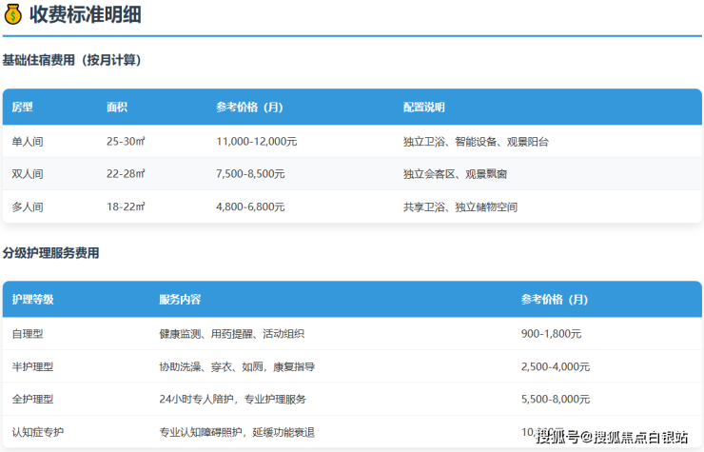Select the 单人间 row label
Image resolution: width=704 pixels, height=452 pixels.
coord(28,142)
